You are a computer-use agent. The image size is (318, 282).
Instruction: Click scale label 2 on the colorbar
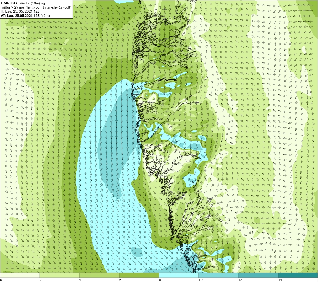click(41, 280)
